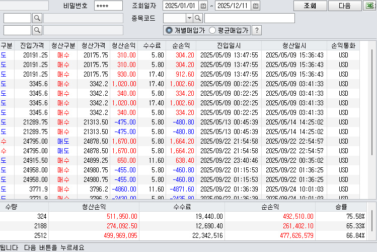377x252 pixels.
Task: Click the 손익통화 column header
Action: (343, 45)
